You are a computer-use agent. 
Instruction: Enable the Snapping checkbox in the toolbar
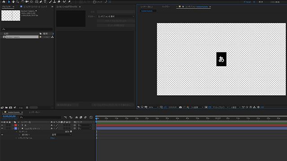tap(94, 2)
